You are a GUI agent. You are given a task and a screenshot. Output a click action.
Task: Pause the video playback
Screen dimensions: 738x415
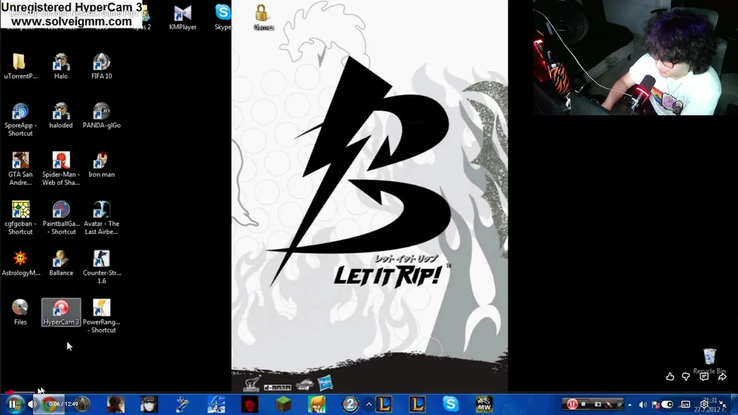pyautogui.click(x=12, y=404)
